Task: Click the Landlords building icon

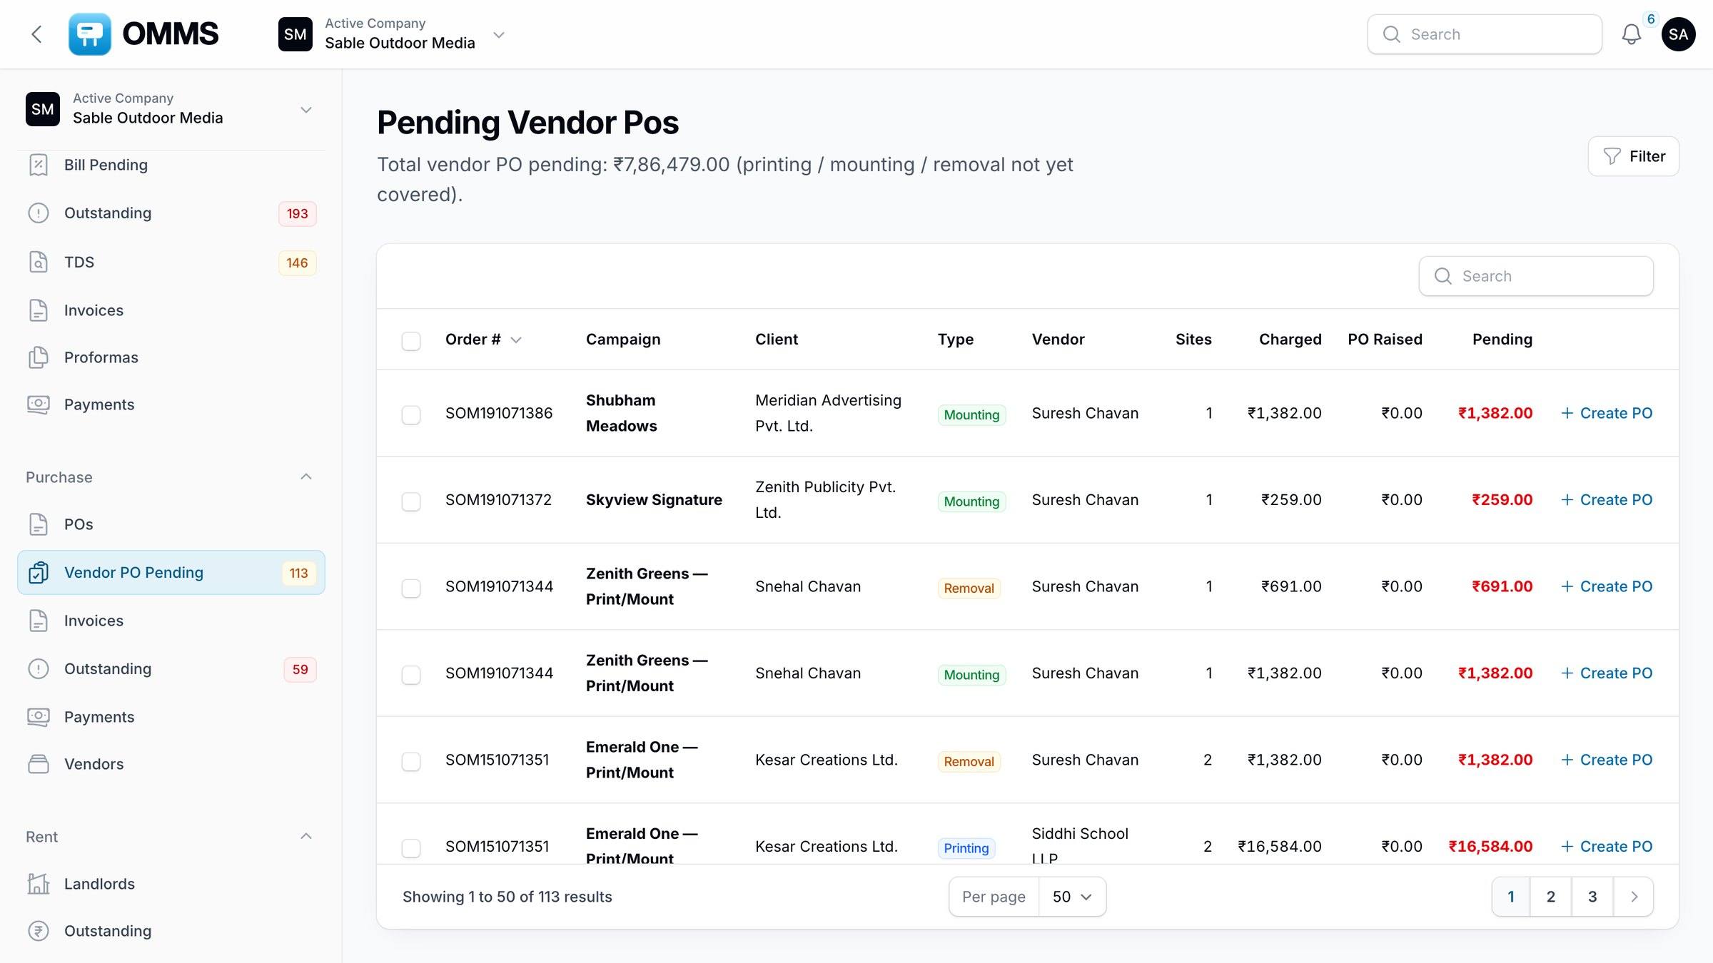Action: [39, 884]
